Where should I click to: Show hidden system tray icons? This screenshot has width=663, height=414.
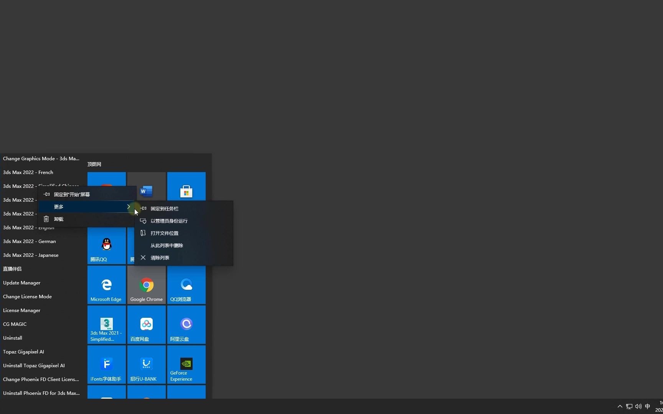pyautogui.click(x=620, y=406)
